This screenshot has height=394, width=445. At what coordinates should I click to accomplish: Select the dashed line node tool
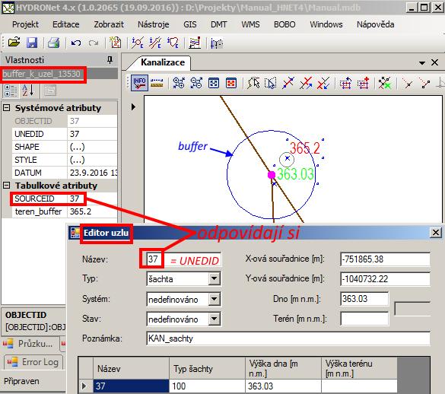click(408, 83)
